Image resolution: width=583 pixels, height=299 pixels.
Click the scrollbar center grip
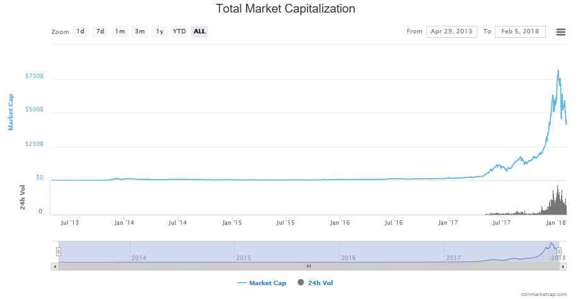pyautogui.click(x=309, y=266)
